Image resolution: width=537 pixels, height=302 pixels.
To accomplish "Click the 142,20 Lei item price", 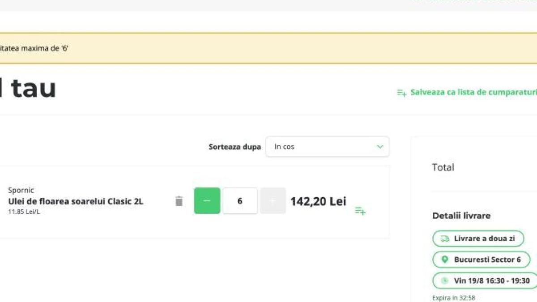I will [318, 201].
